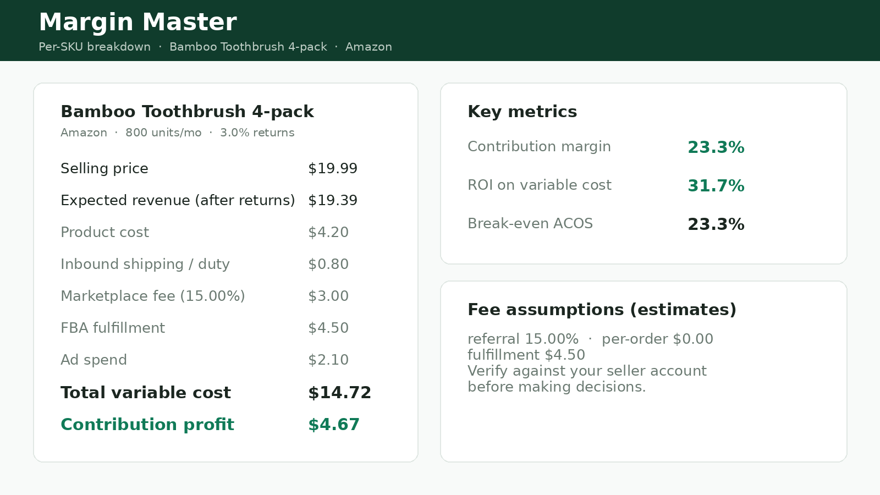The image size is (880, 495).
Task: Select the Marketplace fee (15.00%) row label
Action: tap(153, 296)
